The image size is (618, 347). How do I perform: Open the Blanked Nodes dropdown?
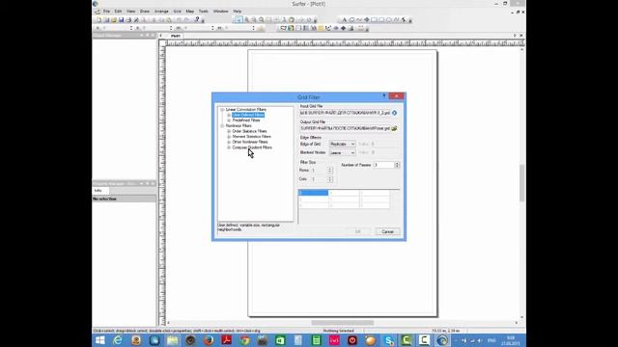point(342,152)
